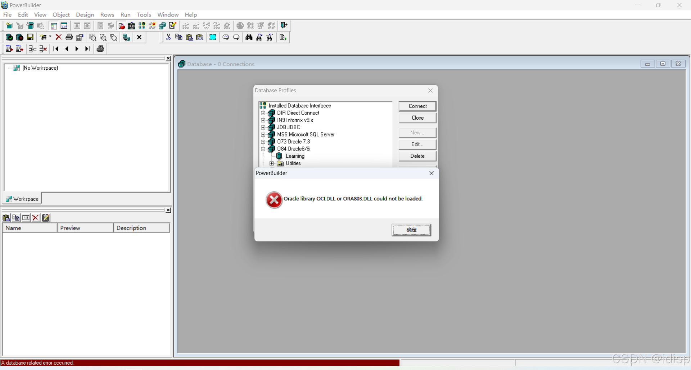The width and height of the screenshot is (691, 370).
Task: Click the Insert Row icon
Action: [x=33, y=49]
